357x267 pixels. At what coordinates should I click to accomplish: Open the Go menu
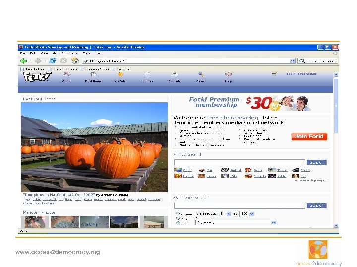55,53
